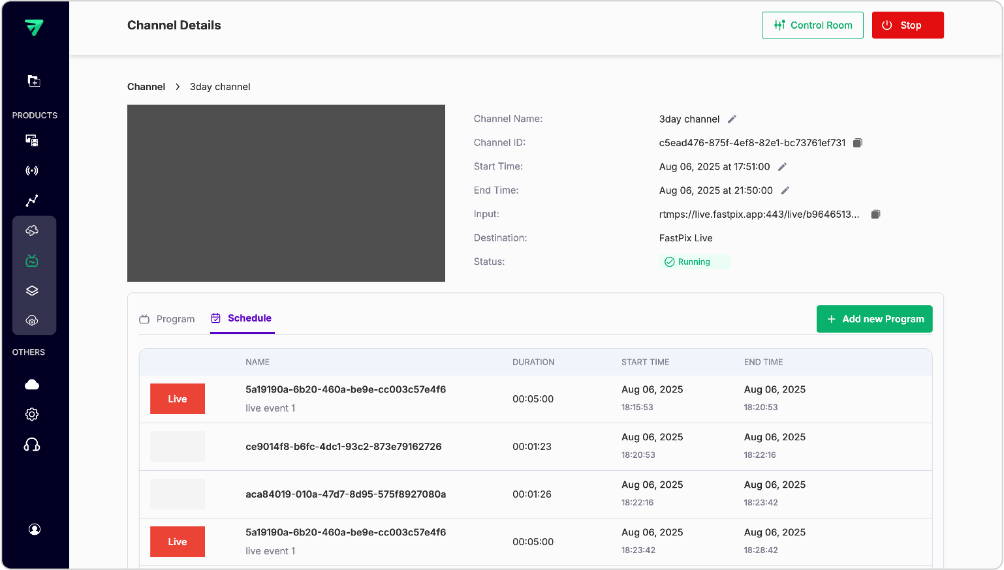Select ce9014f8-b6fc-4dc1-93c2-873e79162726 row name

pyautogui.click(x=343, y=447)
